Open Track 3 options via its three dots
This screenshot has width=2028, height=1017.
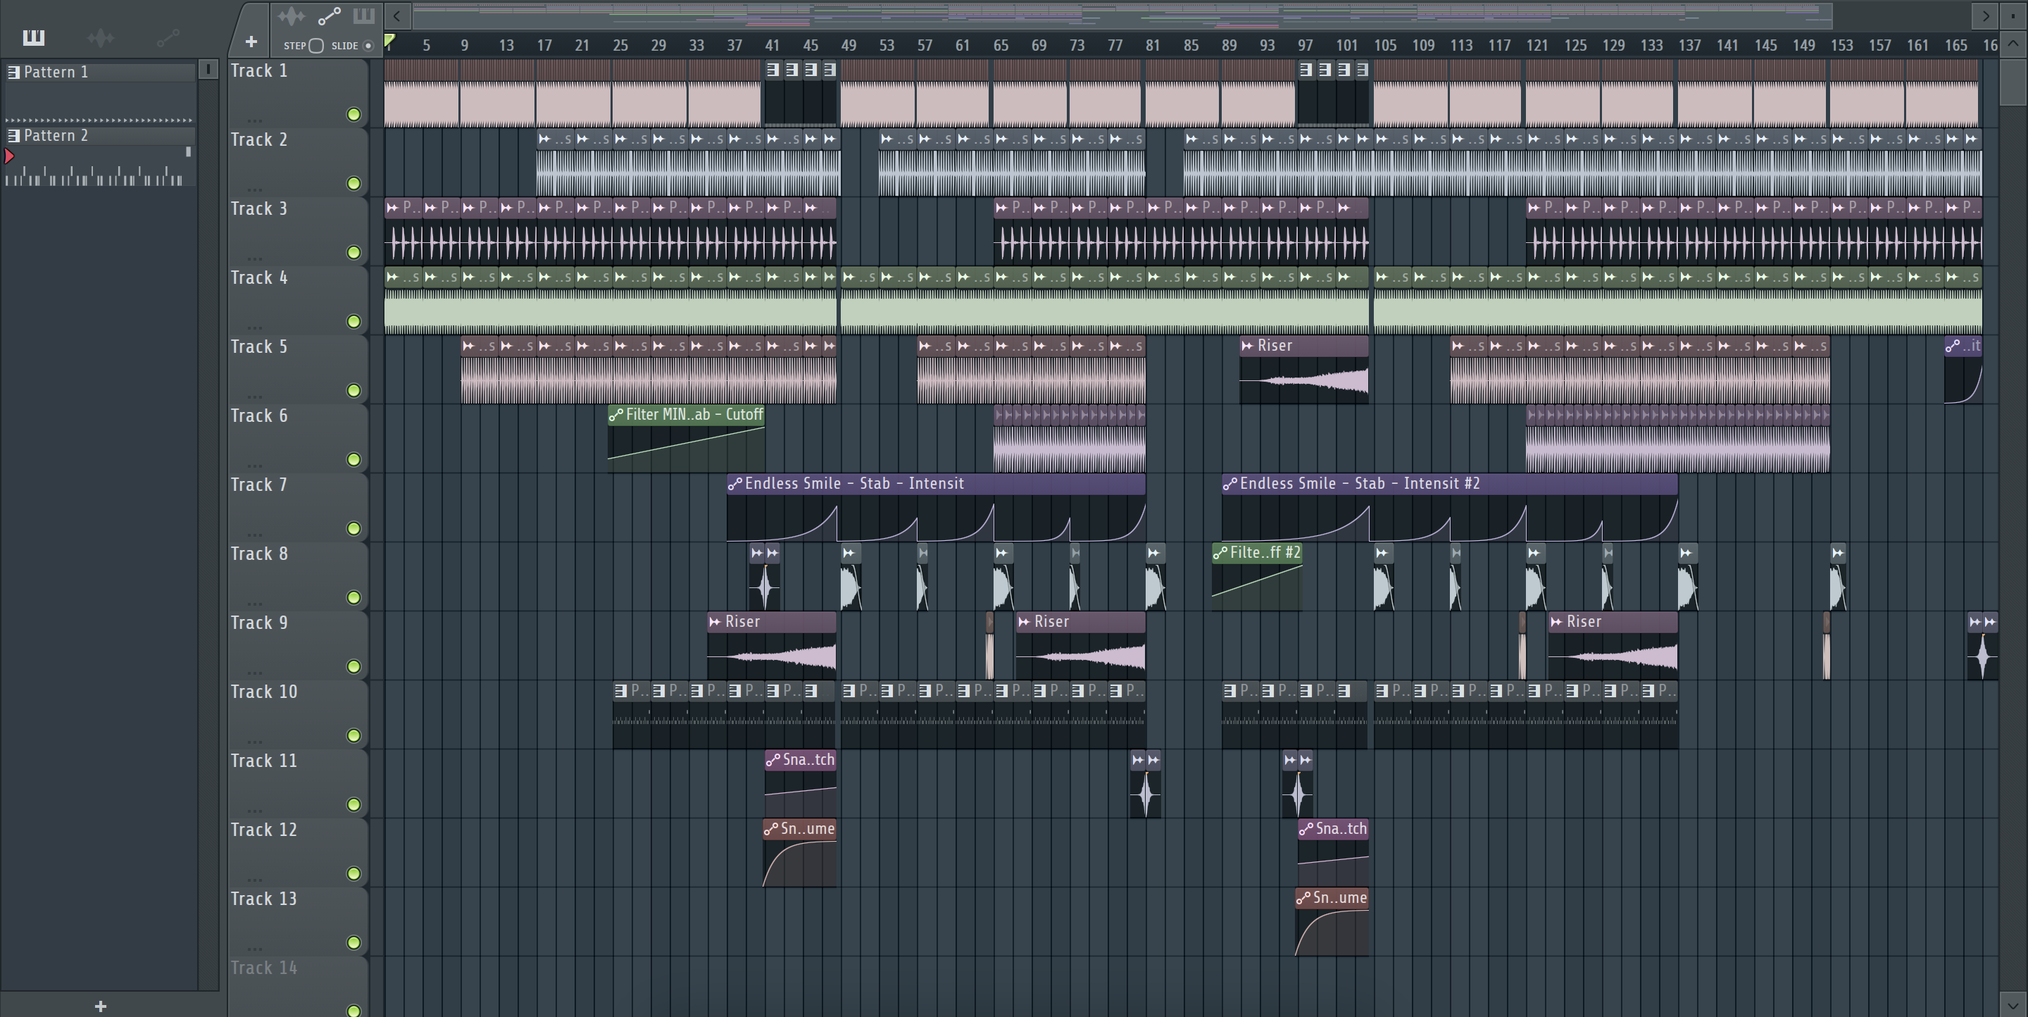click(x=254, y=258)
